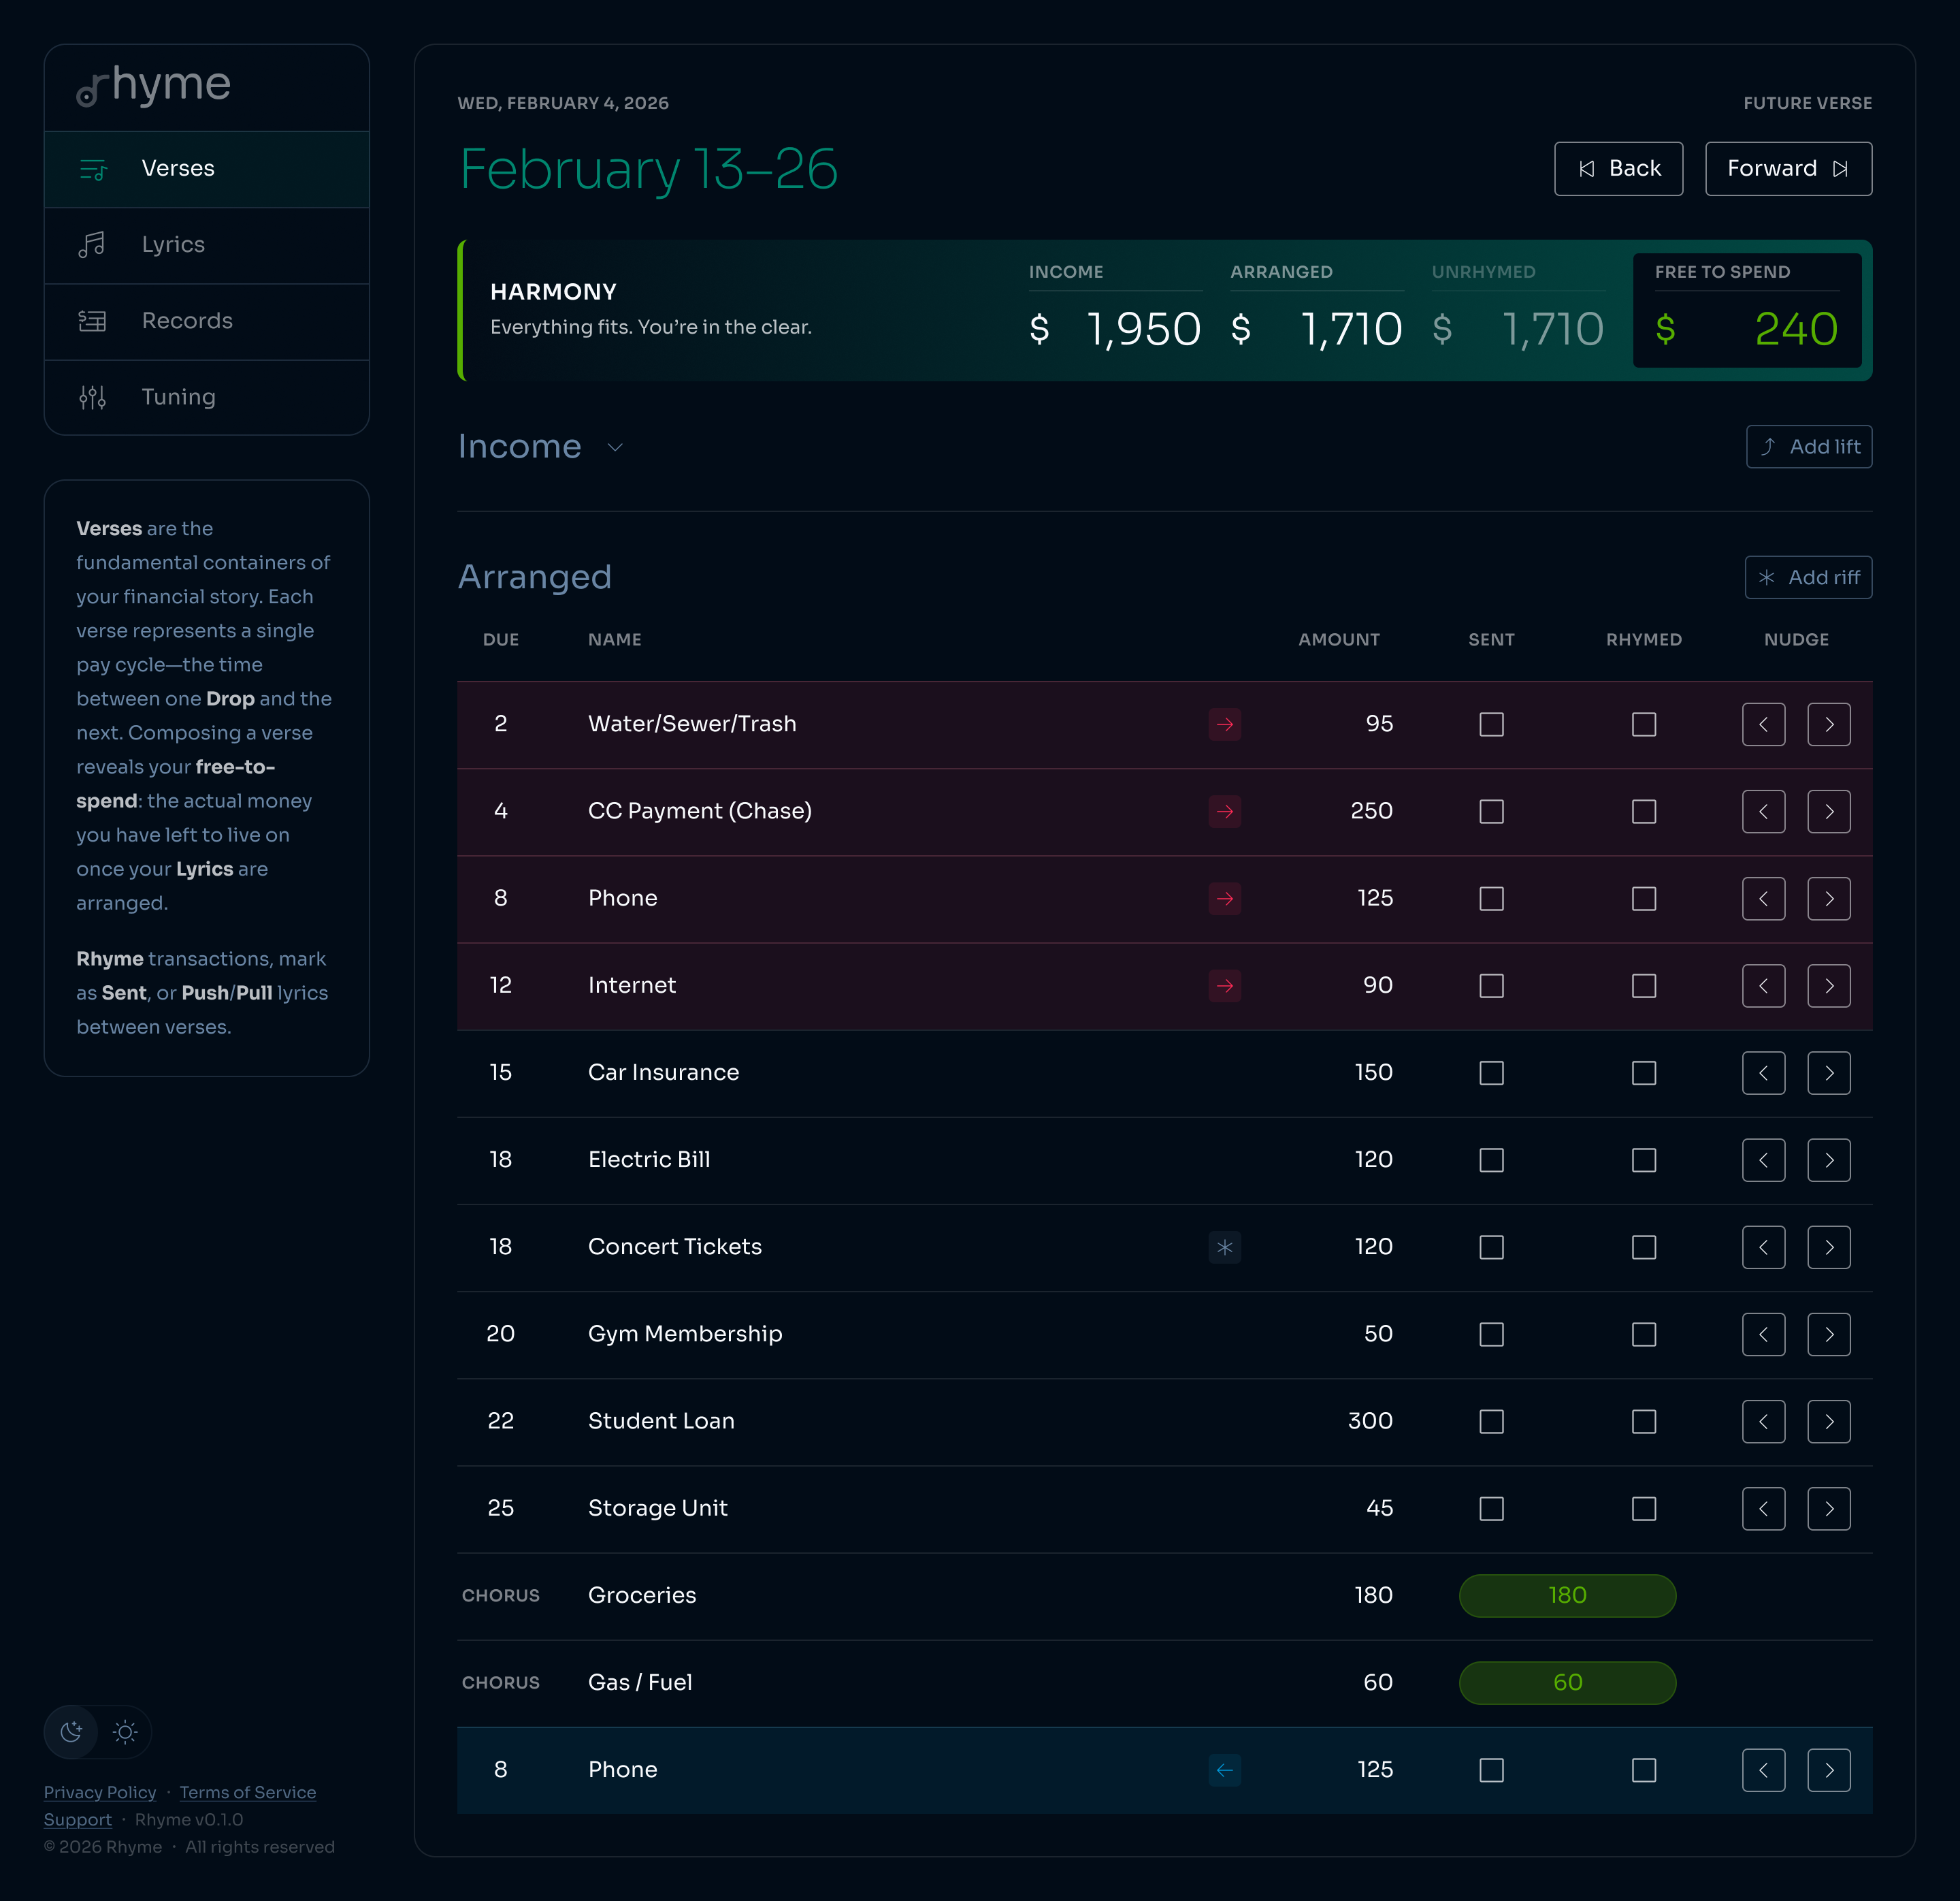Switch to dark mode moon icon
This screenshot has height=1901, width=1960.
click(71, 1732)
